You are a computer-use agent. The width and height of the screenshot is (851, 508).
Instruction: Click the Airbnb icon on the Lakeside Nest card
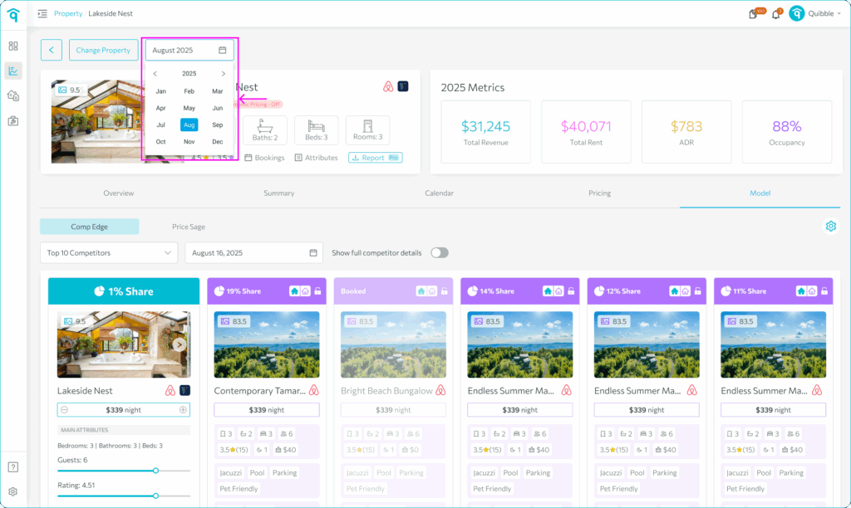pyautogui.click(x=170, y=390)
